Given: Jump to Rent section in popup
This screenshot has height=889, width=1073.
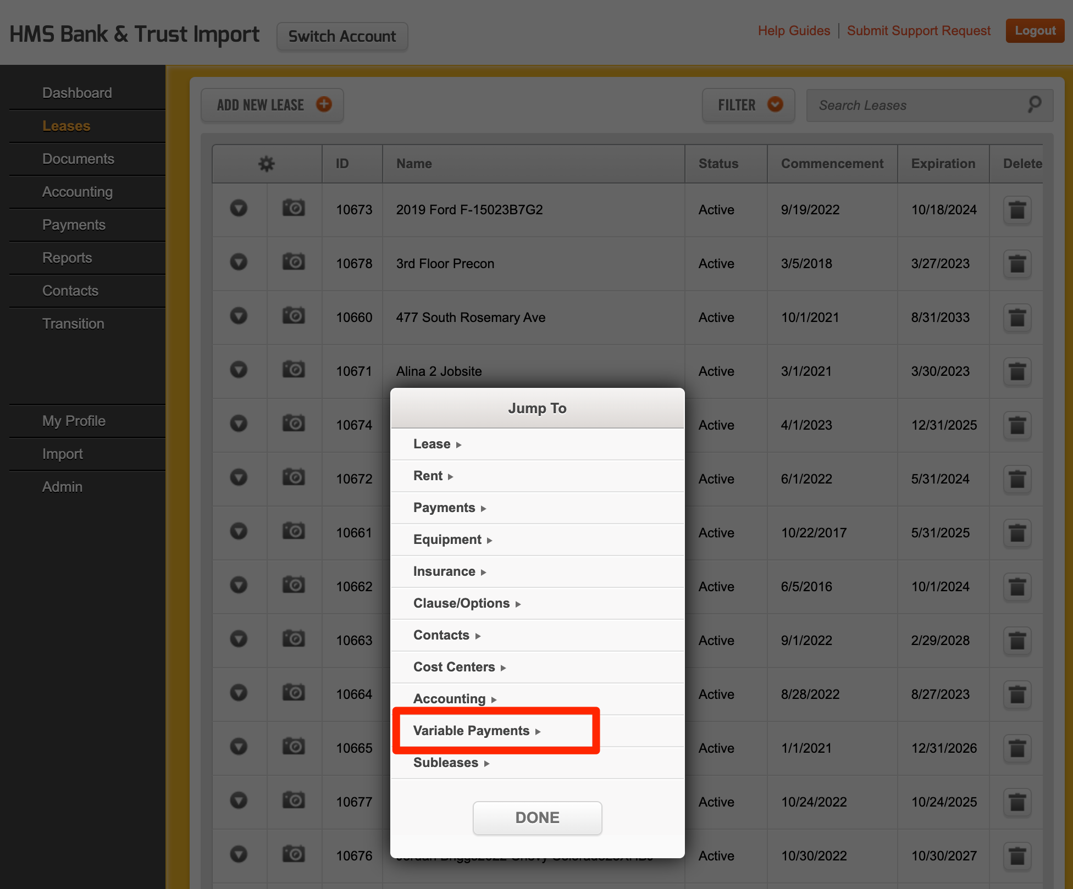Looking at the screenshot, I should pos(538,476).
